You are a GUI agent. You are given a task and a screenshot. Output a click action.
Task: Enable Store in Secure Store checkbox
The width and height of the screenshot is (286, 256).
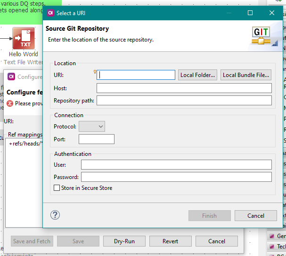tap(57, 188)
